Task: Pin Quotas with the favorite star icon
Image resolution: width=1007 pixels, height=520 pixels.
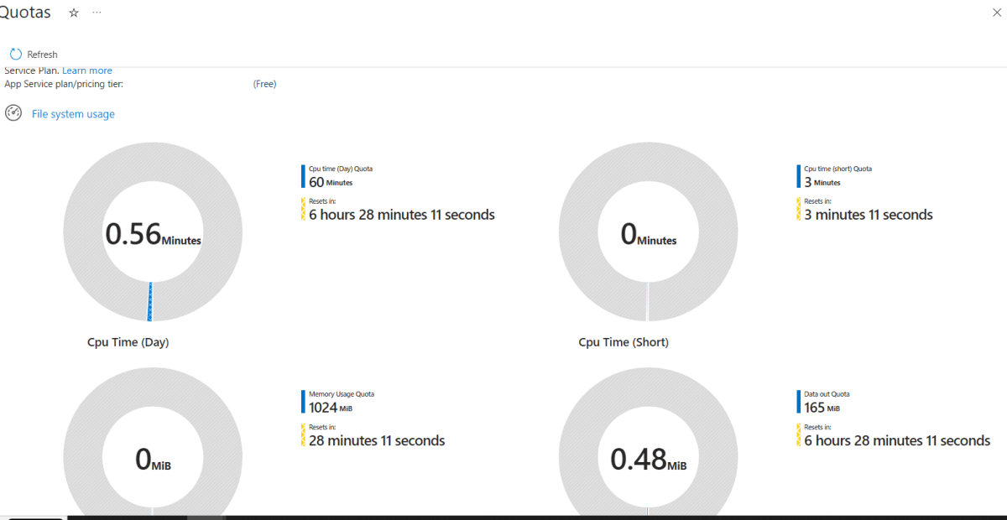Action: (x=74, y=13)
